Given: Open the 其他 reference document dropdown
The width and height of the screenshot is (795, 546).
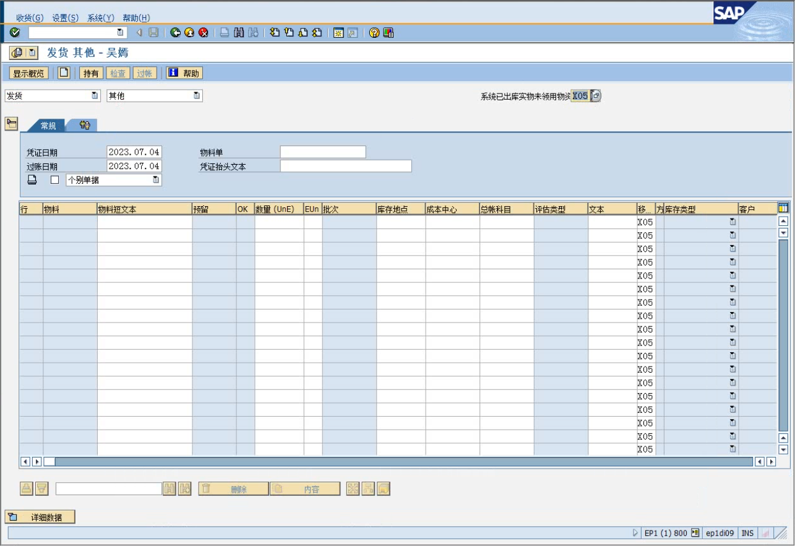Looking at the screenshot, I should click(x=197, y=96).
